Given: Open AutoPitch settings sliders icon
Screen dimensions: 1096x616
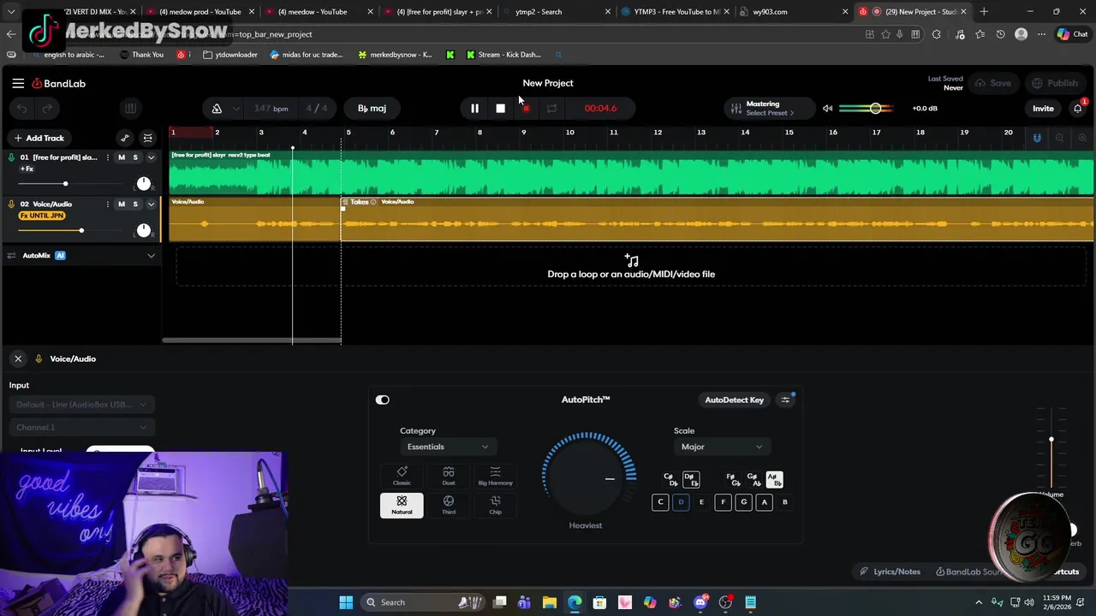Looking at the screenshot, I should [785, 400].
